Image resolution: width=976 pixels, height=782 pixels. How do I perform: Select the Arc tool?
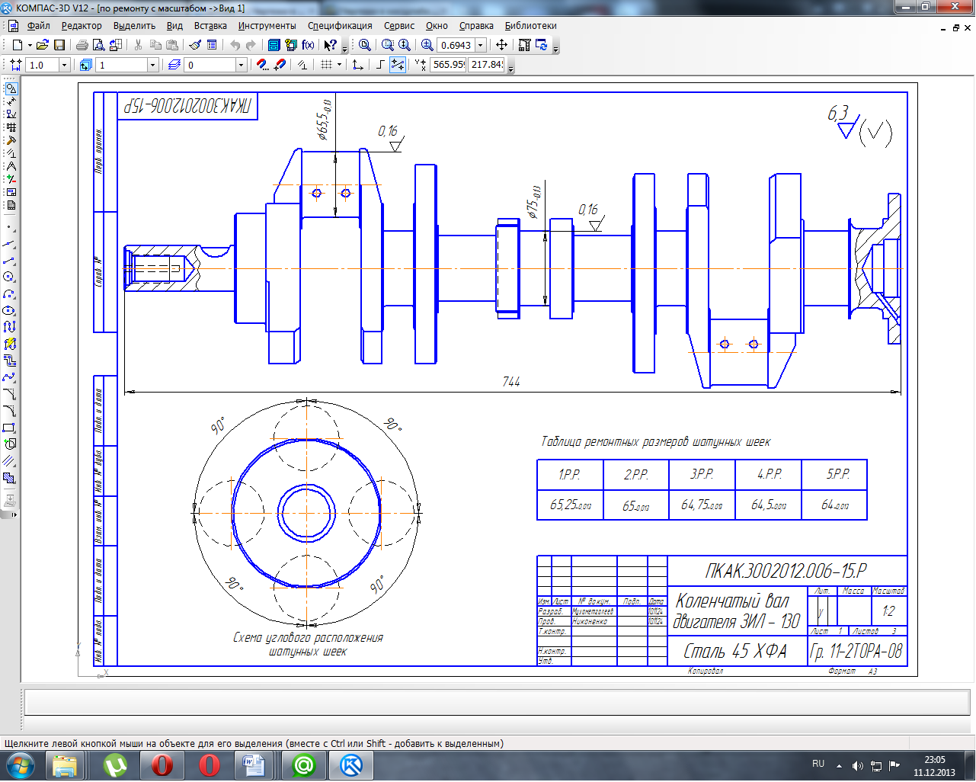[9, 294]
